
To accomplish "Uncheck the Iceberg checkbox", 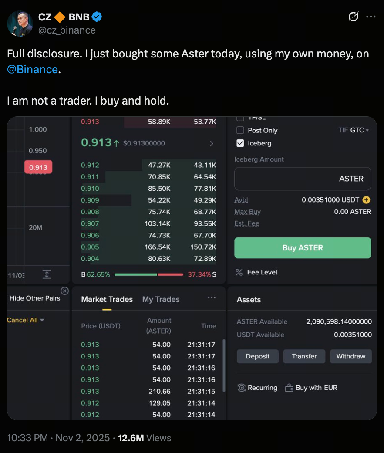I will (x=240, y=143).
